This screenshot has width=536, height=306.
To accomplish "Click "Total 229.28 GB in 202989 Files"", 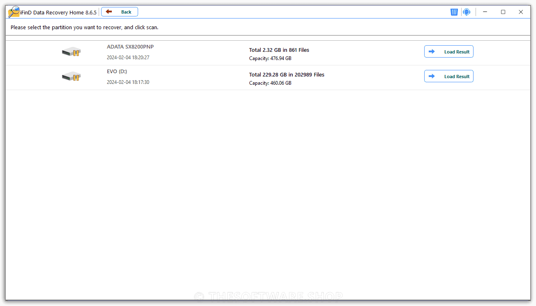I will coord(286,75).
